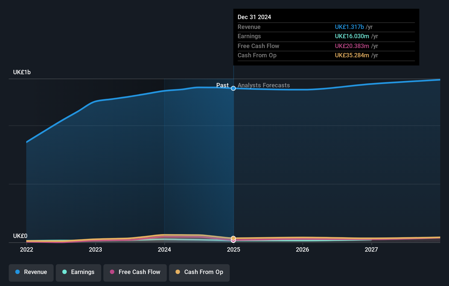Screen dimensions: 449x286
Task: Click the 2025 x-axis label
Action: tap(234, 249)
